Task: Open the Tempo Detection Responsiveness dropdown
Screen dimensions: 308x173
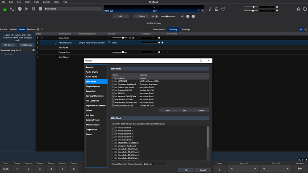Action: coord(155,164)
